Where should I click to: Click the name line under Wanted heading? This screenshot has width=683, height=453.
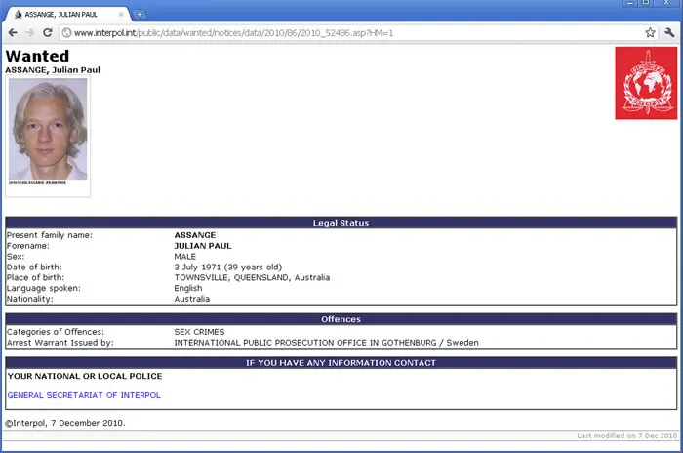point(53,69)
